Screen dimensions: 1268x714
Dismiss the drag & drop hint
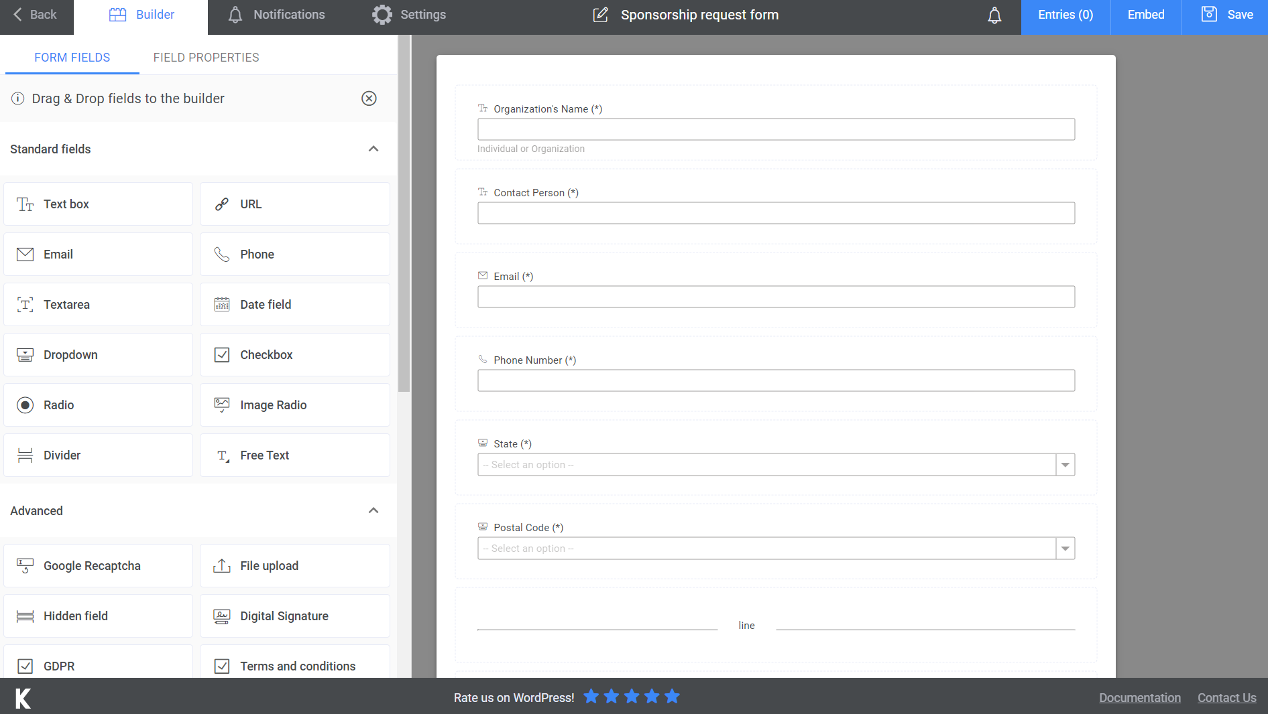pyautogui.click(x=369, y=98)
